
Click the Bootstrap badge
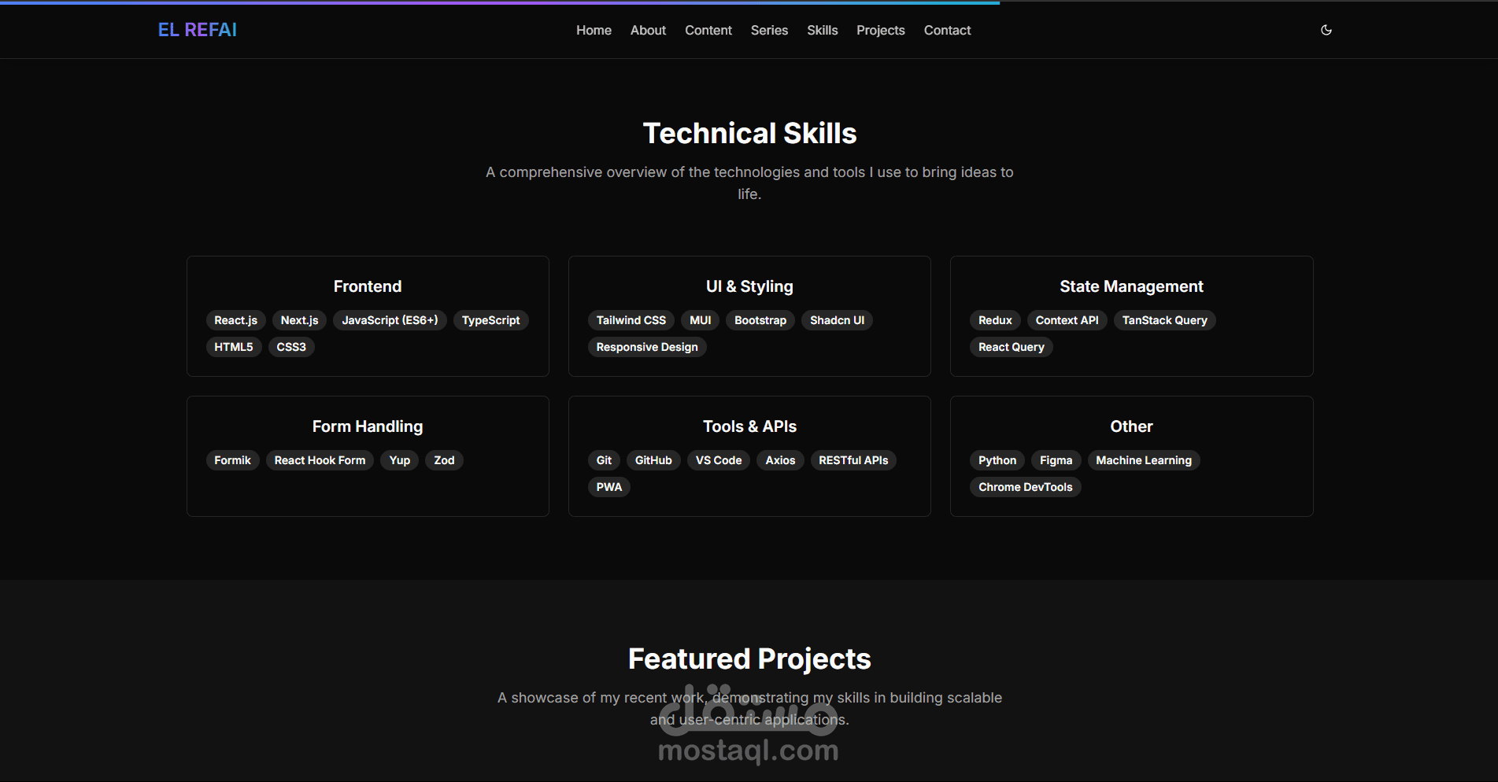coord(760,320)
